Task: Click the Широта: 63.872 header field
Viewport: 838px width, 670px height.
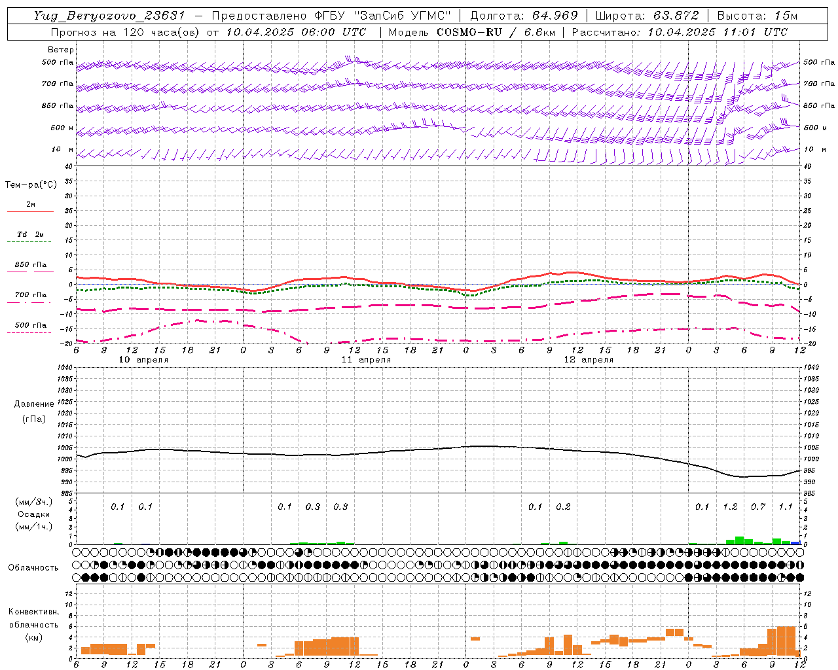Action: click(647, 16)
